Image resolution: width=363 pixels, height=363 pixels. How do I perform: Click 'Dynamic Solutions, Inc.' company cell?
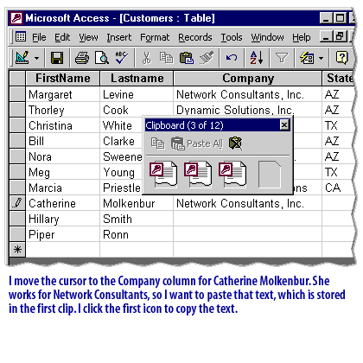coord(247,110)
